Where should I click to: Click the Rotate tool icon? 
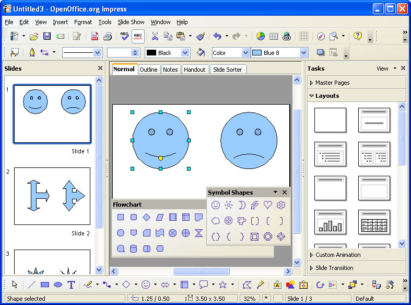coord(320,285)
